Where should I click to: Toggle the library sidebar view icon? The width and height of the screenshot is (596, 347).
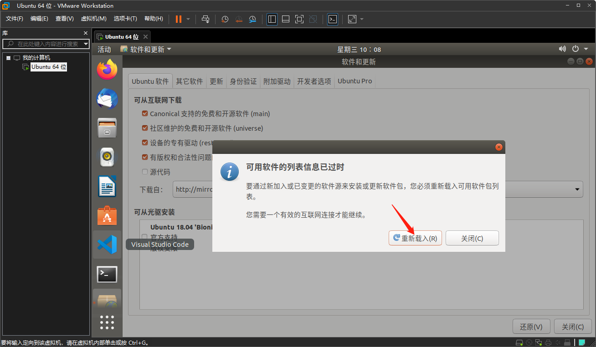tap(272, 19)
